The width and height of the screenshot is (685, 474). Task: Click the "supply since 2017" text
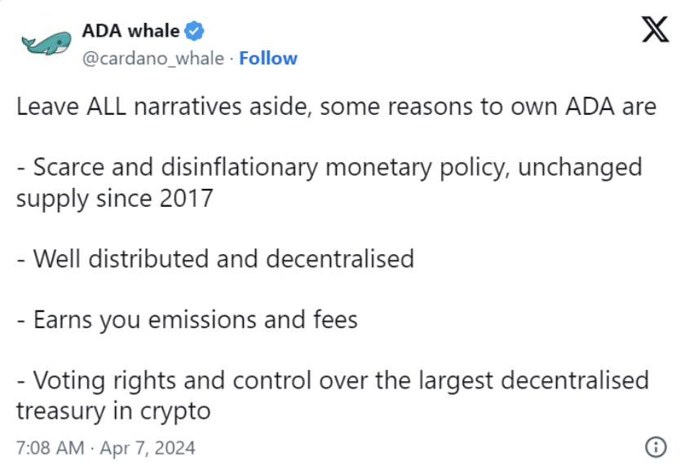[x=114, y=198]
